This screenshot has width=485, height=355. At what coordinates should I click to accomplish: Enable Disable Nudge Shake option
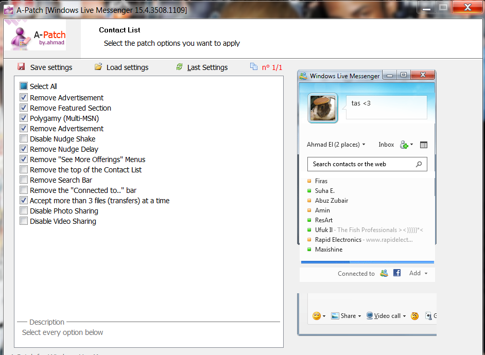[23, 138]
